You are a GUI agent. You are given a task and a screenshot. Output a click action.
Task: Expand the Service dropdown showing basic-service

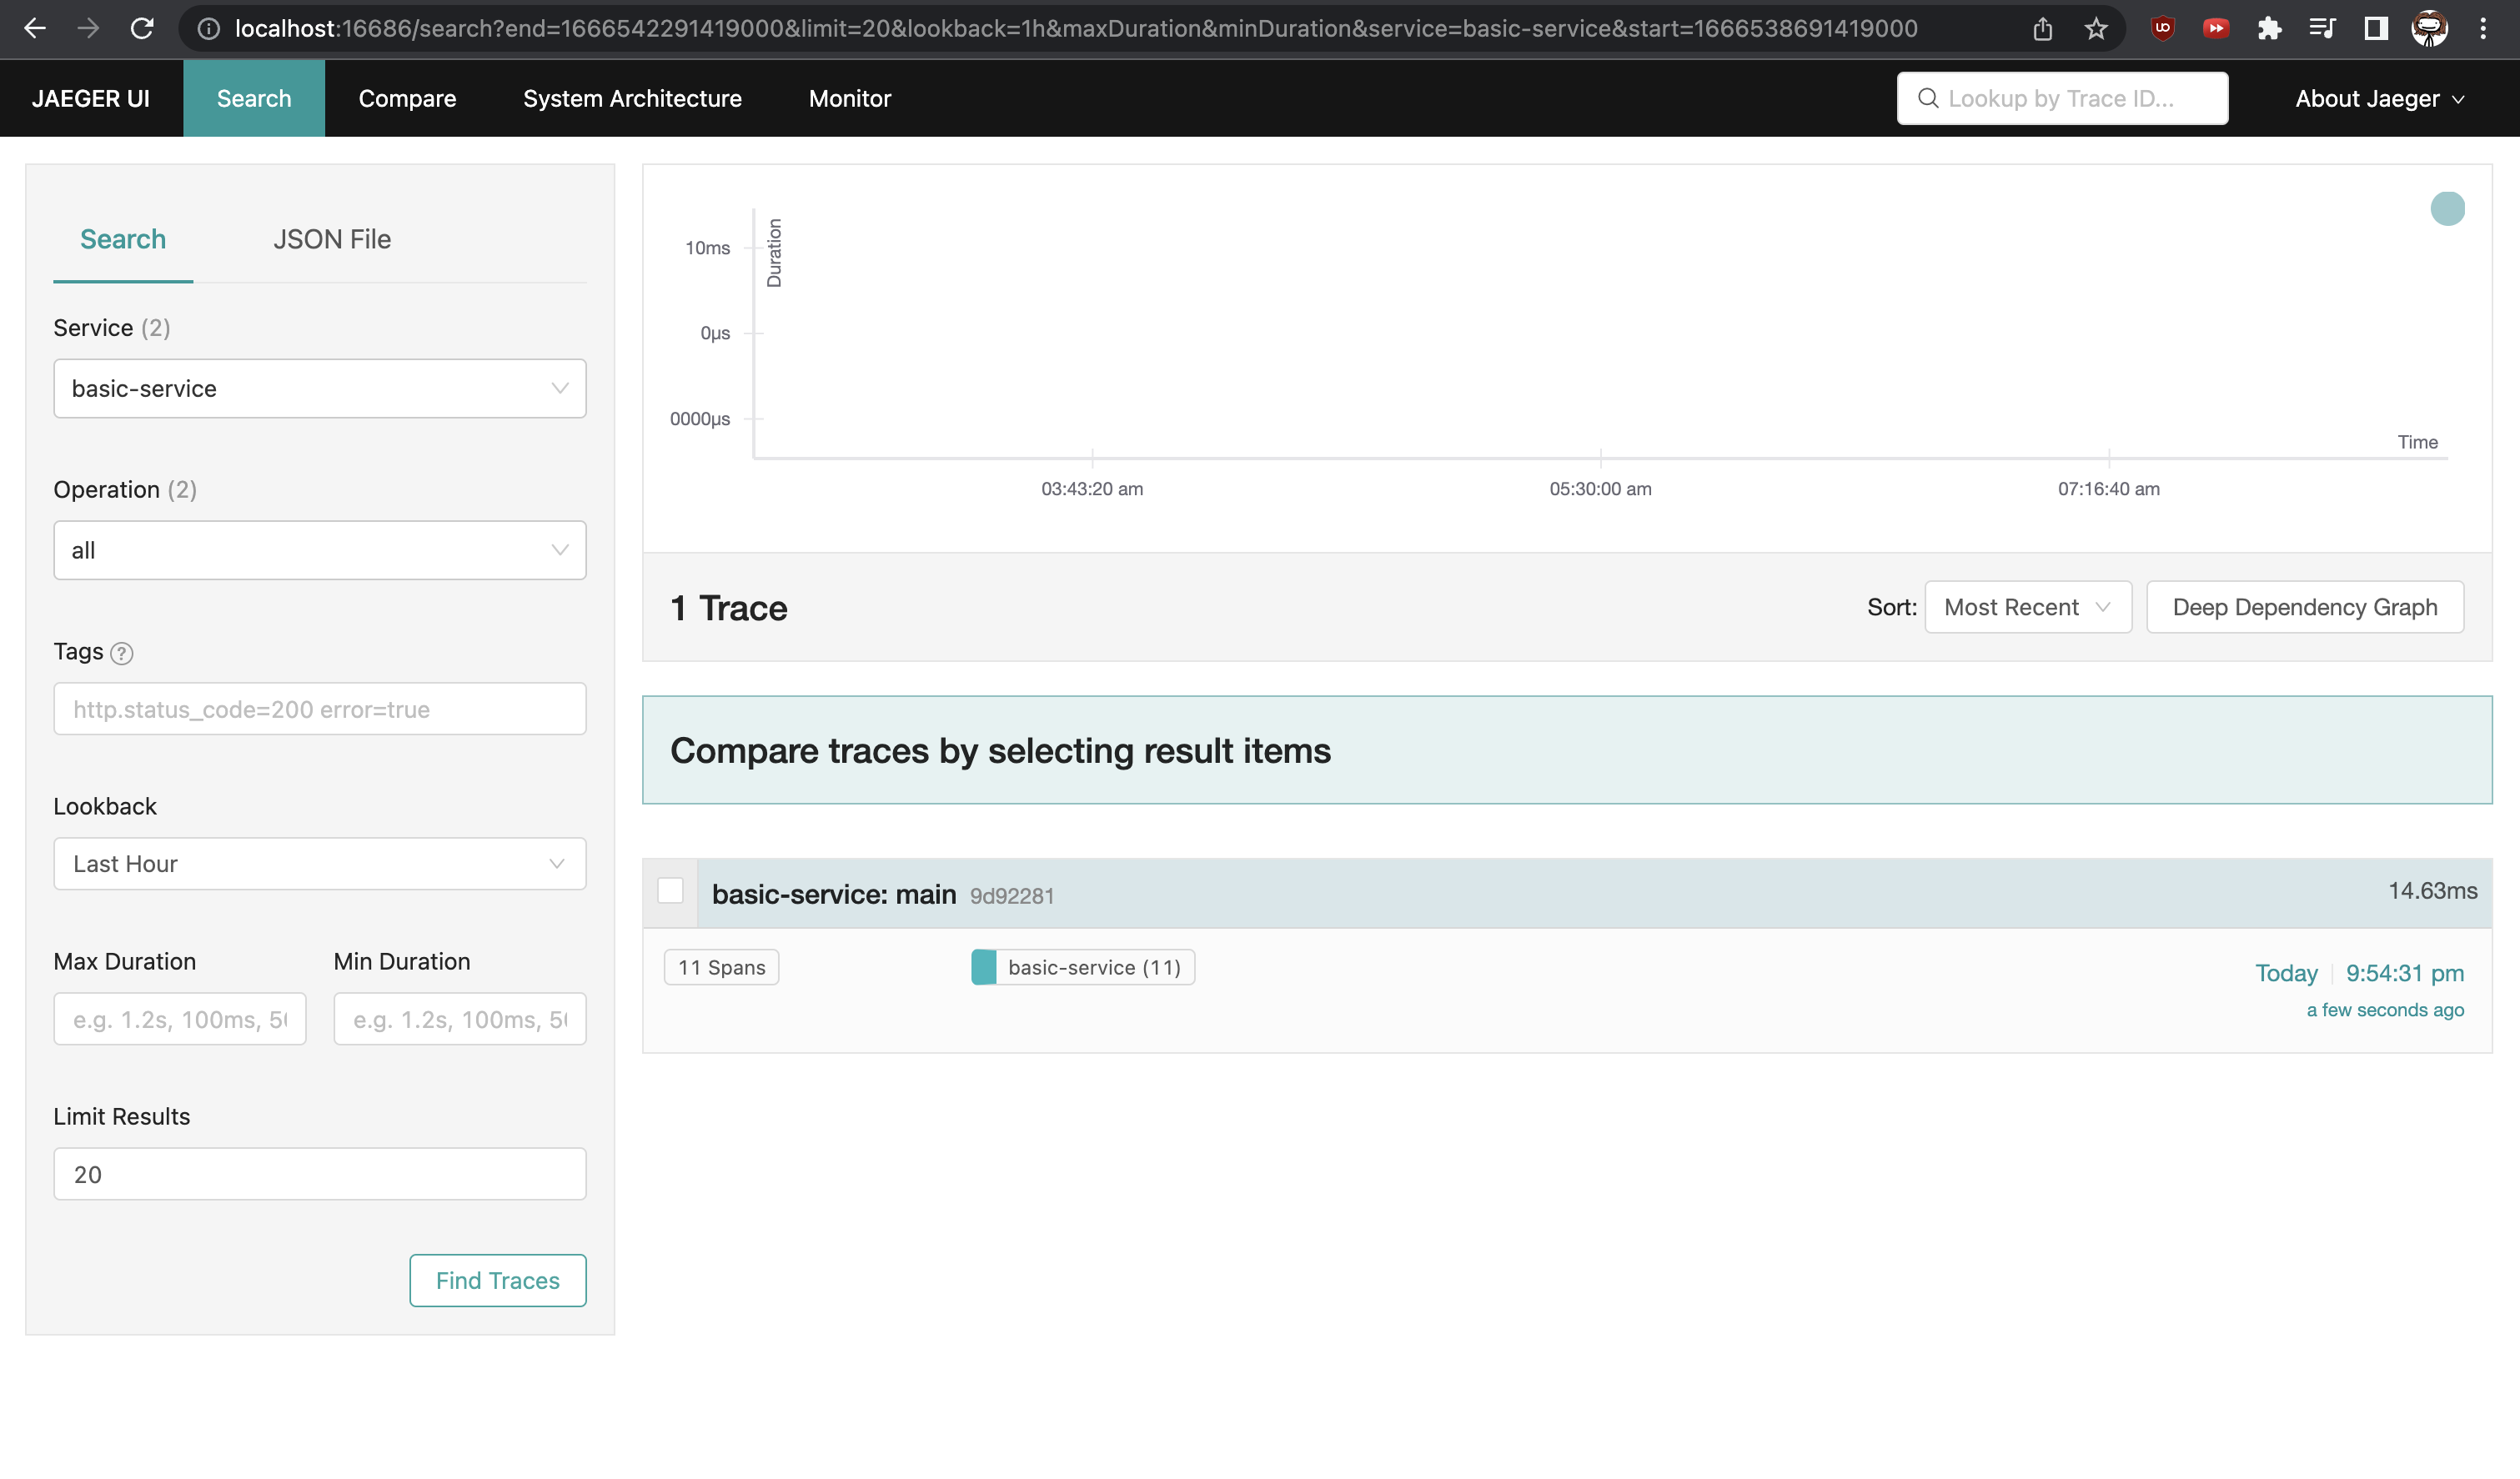[x=319, y=388]
